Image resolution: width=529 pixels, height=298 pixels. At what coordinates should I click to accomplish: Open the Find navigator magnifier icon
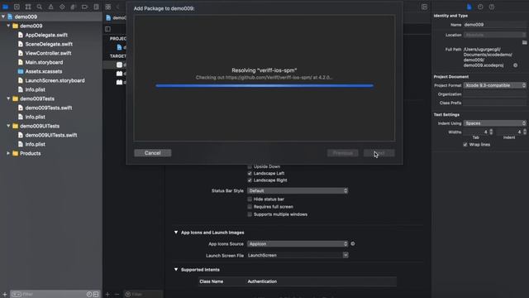point(40,7)
